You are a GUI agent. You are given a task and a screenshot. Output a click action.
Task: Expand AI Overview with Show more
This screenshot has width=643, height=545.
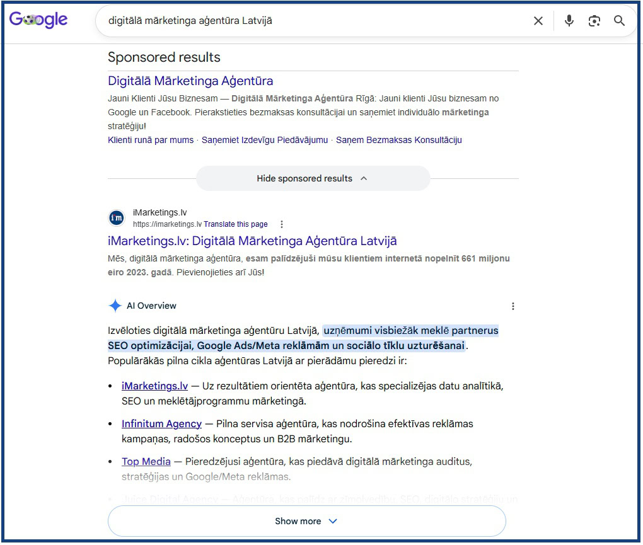tap(307, 521)
